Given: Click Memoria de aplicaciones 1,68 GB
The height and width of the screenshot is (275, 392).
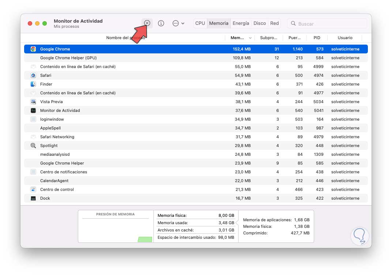Looking at the screenshot, I should [x=276, y=220].
